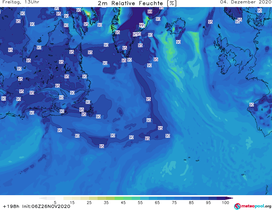This screenshot has height=210, width=272.
Task: Click the legend value "35"
Action: point(106,203)
